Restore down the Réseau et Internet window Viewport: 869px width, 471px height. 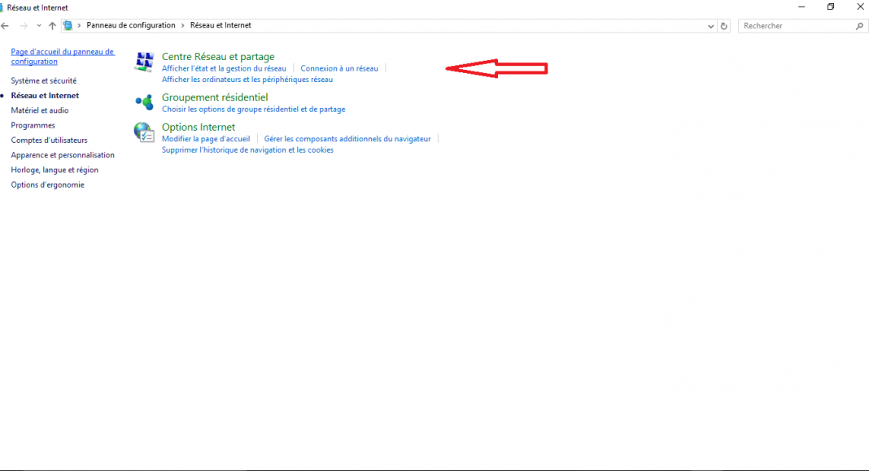click(831, 7)
